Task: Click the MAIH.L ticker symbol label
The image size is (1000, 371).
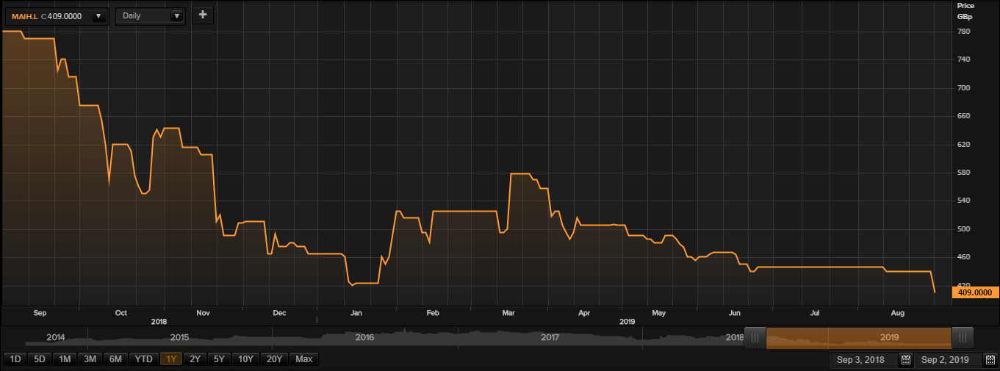Action: click(25, 16)
